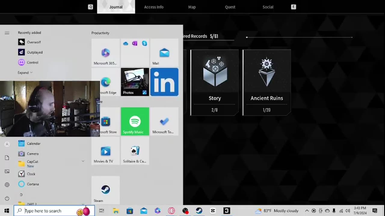Open the Ancient Ruins records card
The height and width of the screenshot is (216, 385).
click(x=267, y=82)
